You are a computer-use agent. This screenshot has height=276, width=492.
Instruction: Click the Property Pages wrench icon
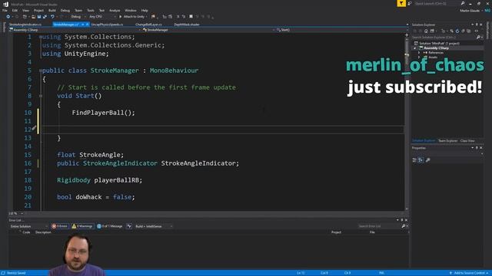pos(428,160)
